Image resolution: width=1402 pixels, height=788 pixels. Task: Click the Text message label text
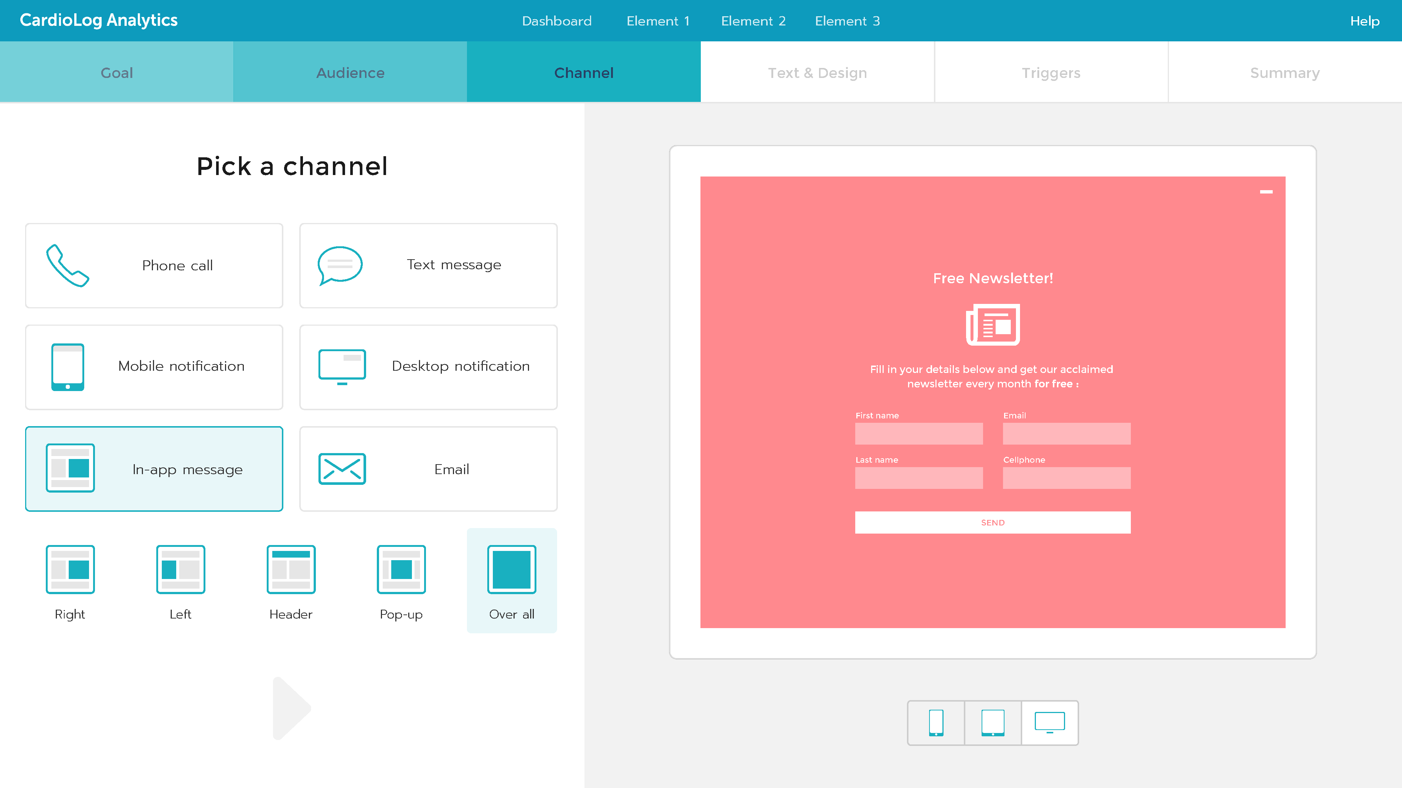pyautogui.click(x=454, y=265)
